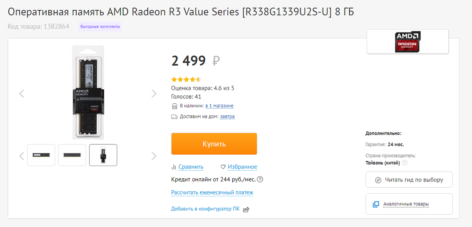The height and width of the screenshot is (227, 472).
Task: Open Рассчитать ежемесячный платеж
Action: [212, 192]
